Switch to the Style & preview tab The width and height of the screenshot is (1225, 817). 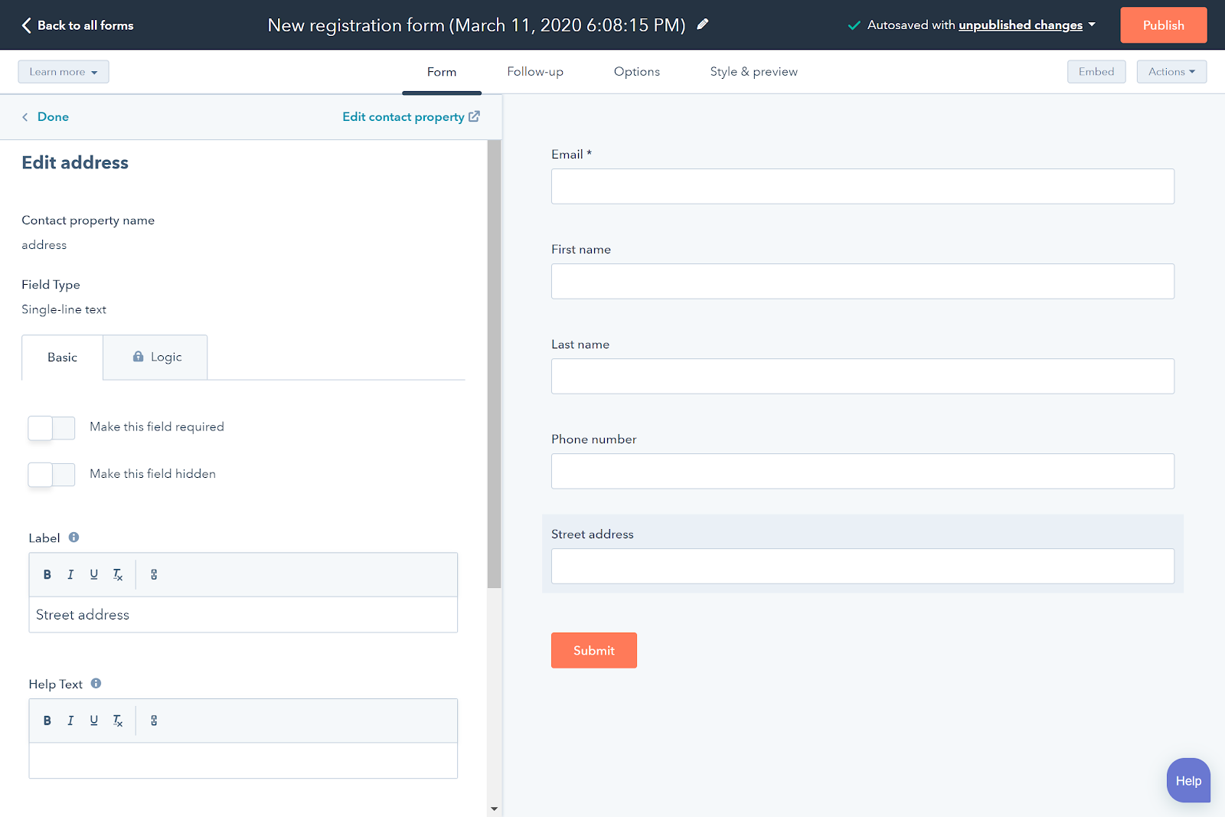click(x=754, y=72)
